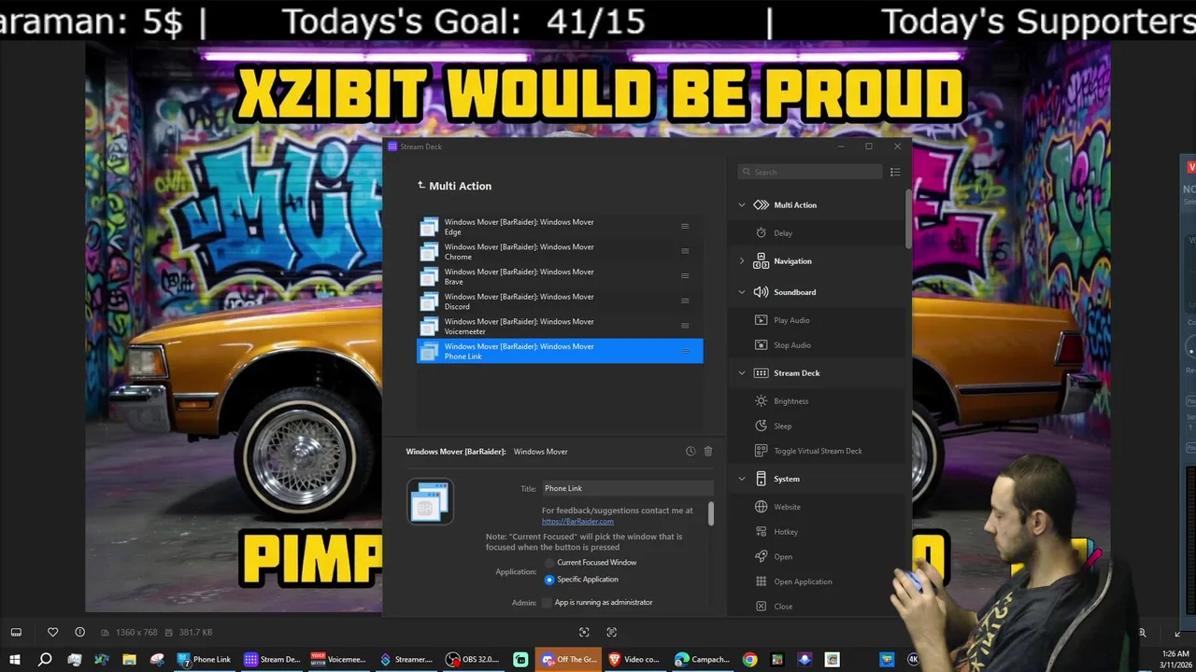Go back using the Multi Action arrow
The image size is (1196, 672).
pos(420,186)
